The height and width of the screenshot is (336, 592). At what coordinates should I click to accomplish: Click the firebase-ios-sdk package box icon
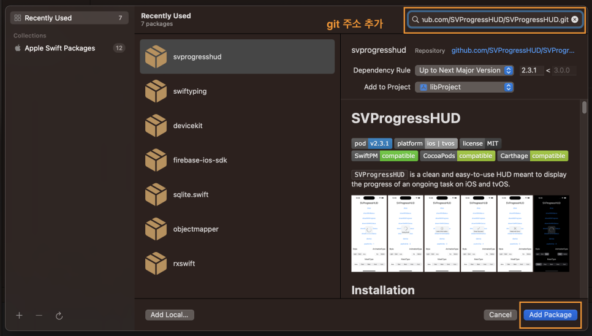[156, 160]
